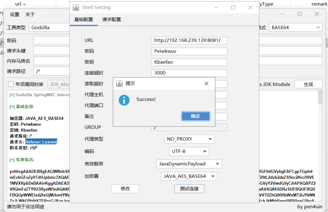This screenshot has width=328, height=212.
Task: Click the blue information icon beside Success!
Action: pos(124,100)
